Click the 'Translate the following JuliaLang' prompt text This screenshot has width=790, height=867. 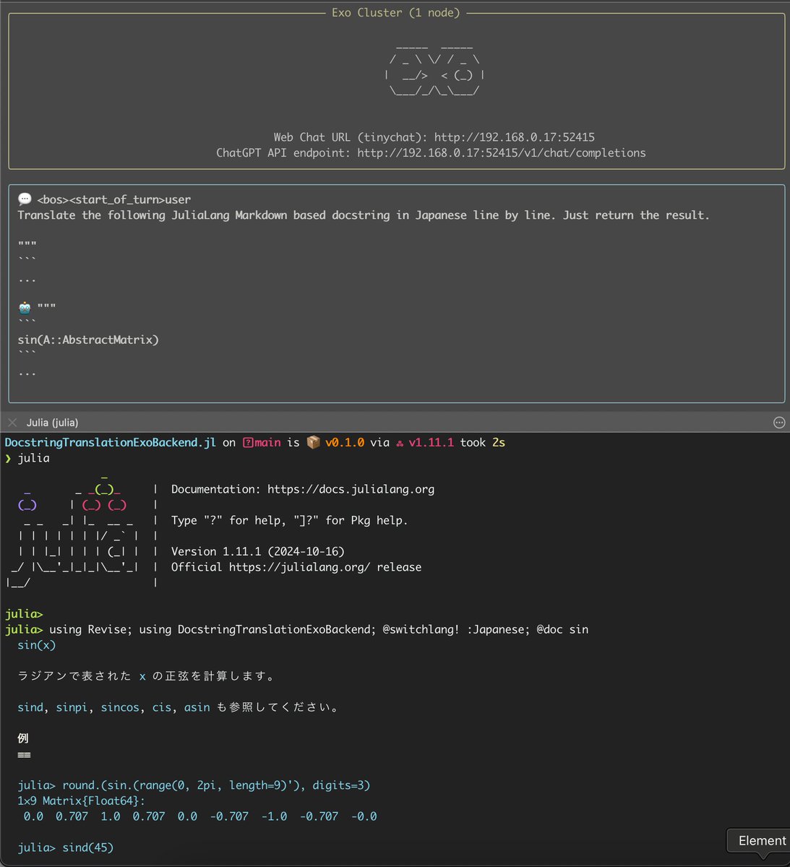tap(364, 215)
